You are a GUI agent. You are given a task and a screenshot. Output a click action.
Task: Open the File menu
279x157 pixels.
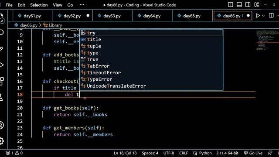(x=9, y=5)
